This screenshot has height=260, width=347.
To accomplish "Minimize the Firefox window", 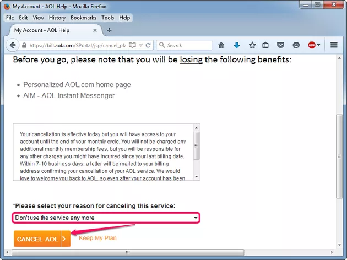I will point(306,4).
